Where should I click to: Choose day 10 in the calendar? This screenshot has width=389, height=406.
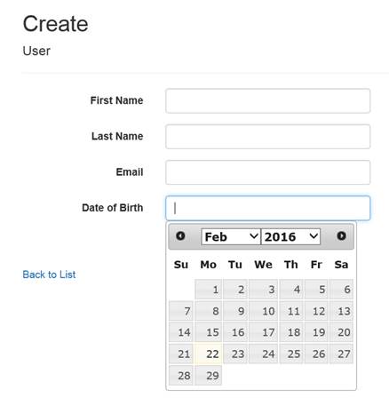pos(264,311)
